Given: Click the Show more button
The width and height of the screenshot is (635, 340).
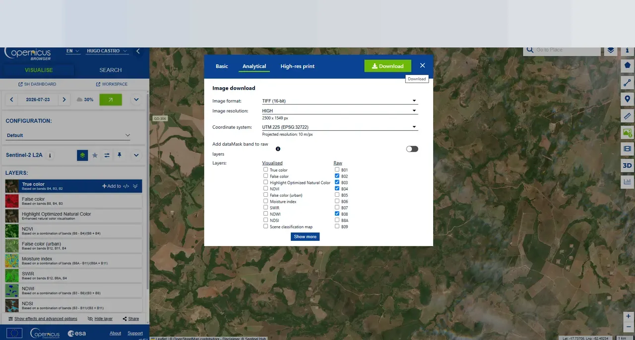Looking at the screenshot, I should coord(305,237).
